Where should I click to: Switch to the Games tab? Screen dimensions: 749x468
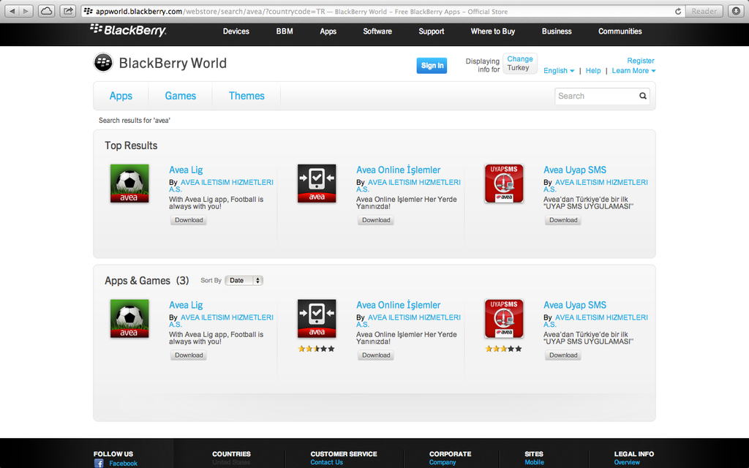click(x=180, y=96)
